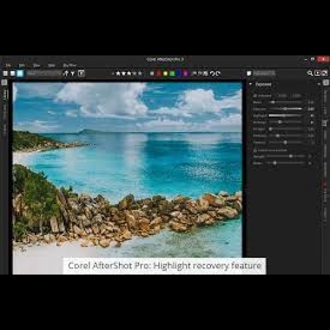Screen dimensions: 330x330
Task: Select the highlighted blue view mode icon
Action: [20, 73]
